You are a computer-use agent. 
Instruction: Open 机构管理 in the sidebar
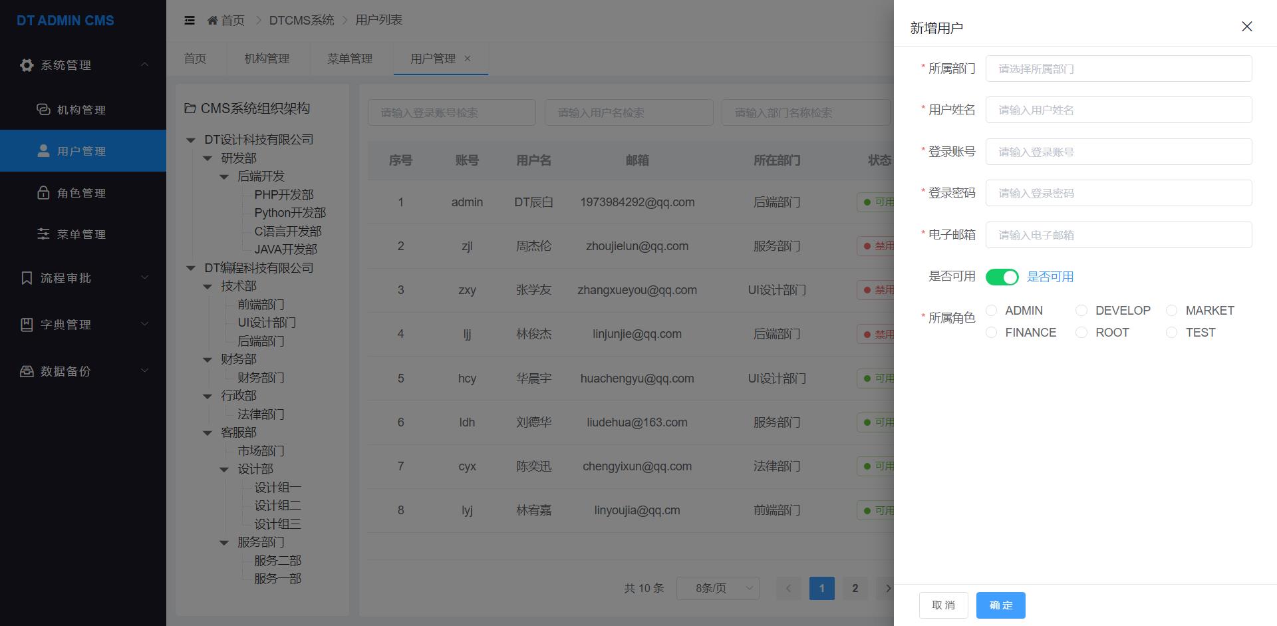83,110
